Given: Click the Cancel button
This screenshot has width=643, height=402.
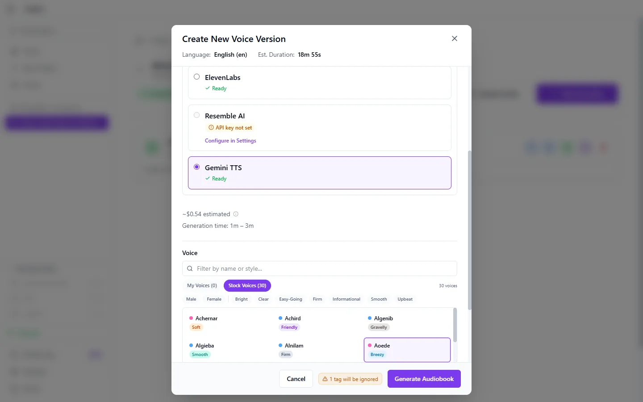Looking at the screenshot, I should point(296,379).
